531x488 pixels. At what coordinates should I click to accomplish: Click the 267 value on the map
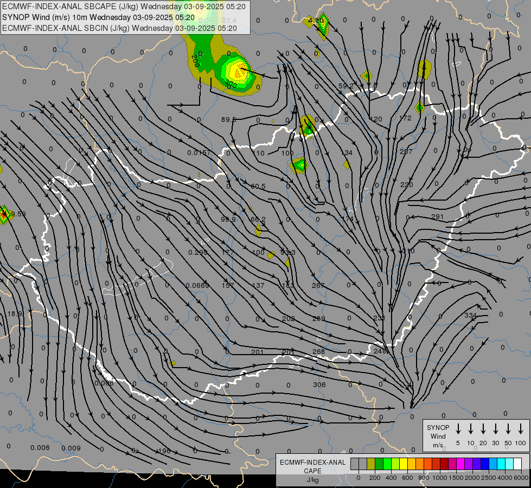pyautogui.click(x=318, y=286)
